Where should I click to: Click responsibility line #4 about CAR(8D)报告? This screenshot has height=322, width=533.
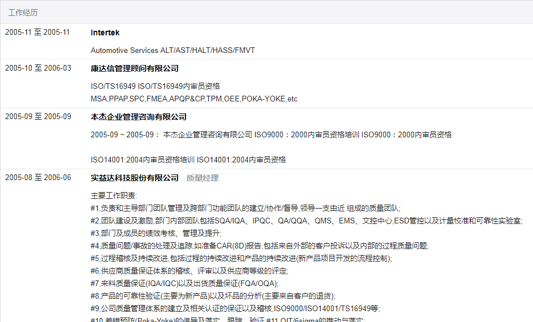pos(260,246)
